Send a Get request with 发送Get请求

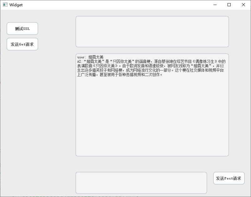[22, 44]
